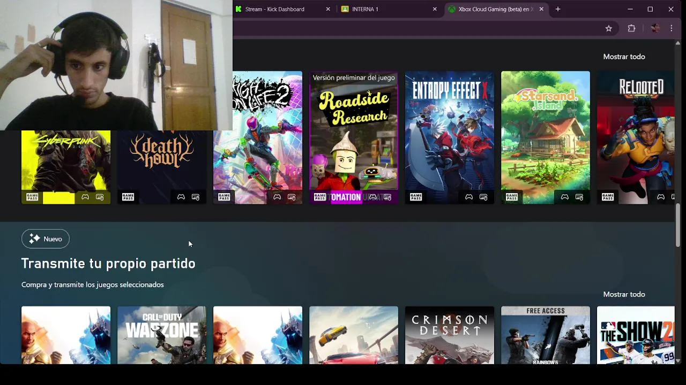Viewport: 686px width, 385px height.
Task: Click Mostrar todo beside Transmite tu propio partido
Action: coord(624,295)
